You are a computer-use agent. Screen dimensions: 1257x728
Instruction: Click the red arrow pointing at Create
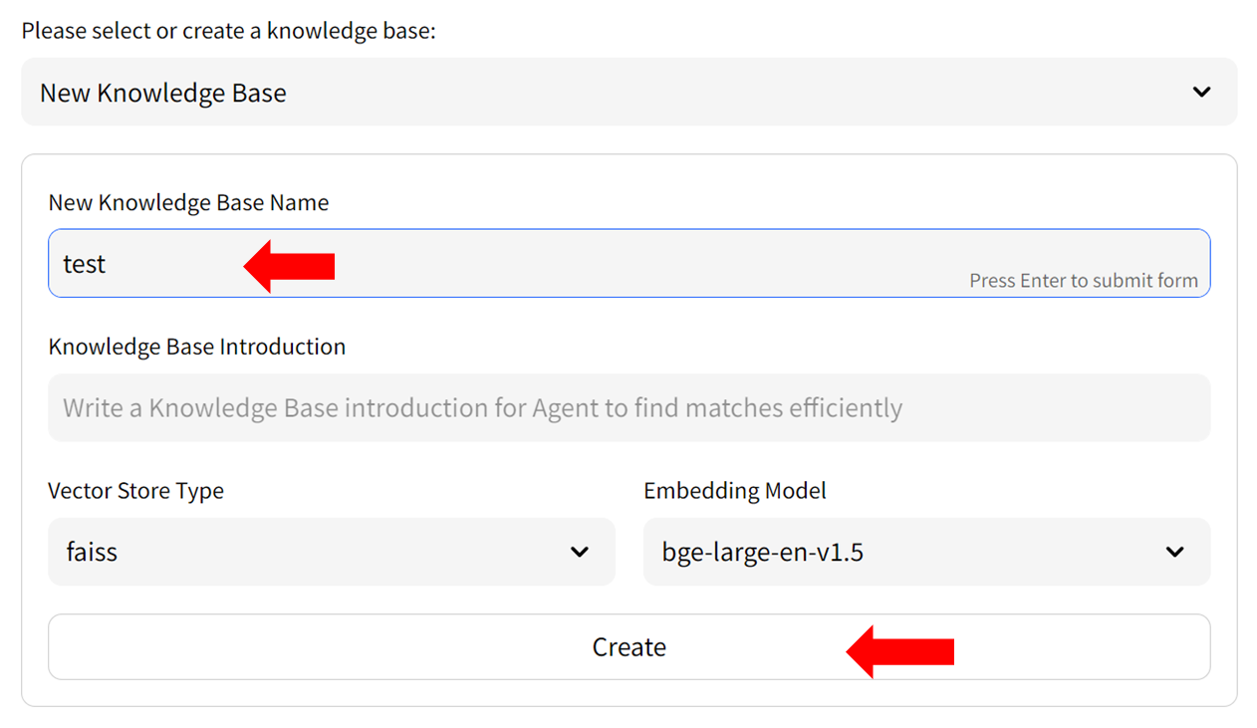[x=900, y=651]
